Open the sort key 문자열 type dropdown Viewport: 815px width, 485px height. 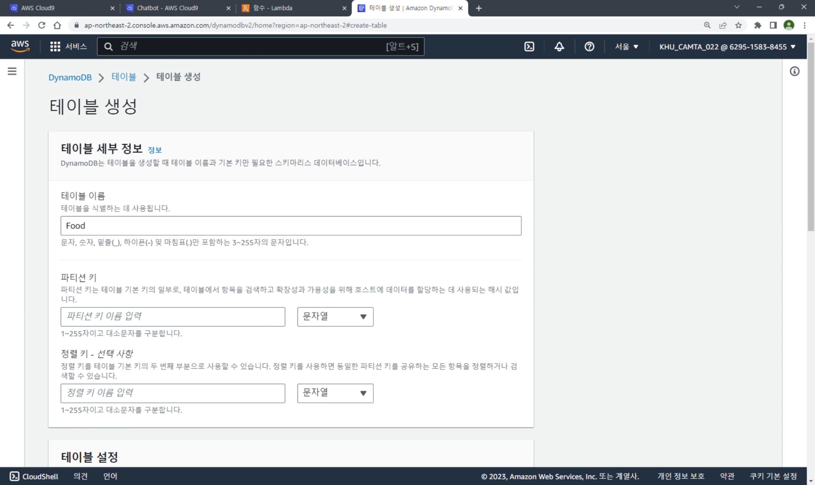coord(335,393)
